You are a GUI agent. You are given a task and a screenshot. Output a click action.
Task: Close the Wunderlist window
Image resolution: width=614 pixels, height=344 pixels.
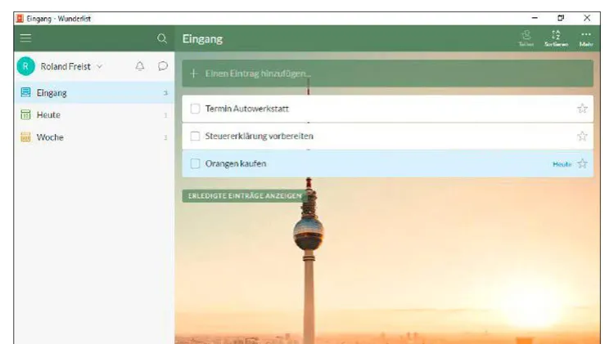click(x=587, y=18)
